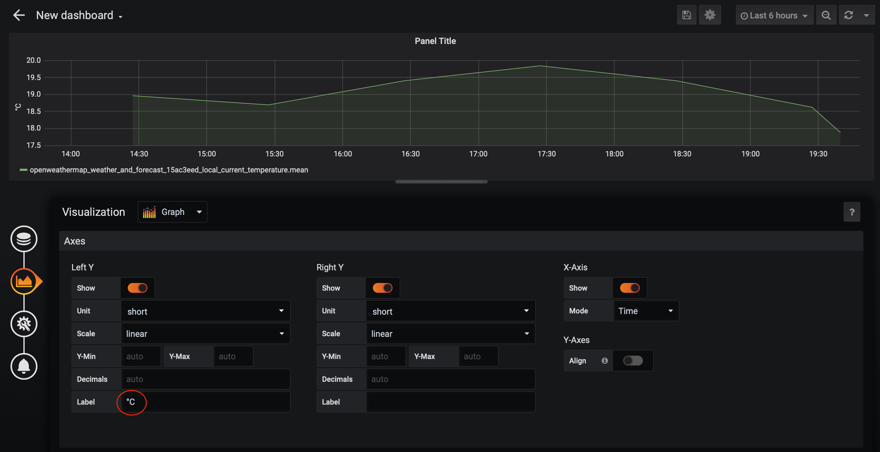Toggle the Left Y Show switch
Image resolution: width=880 pixels, height=452 pixels.
137,288
